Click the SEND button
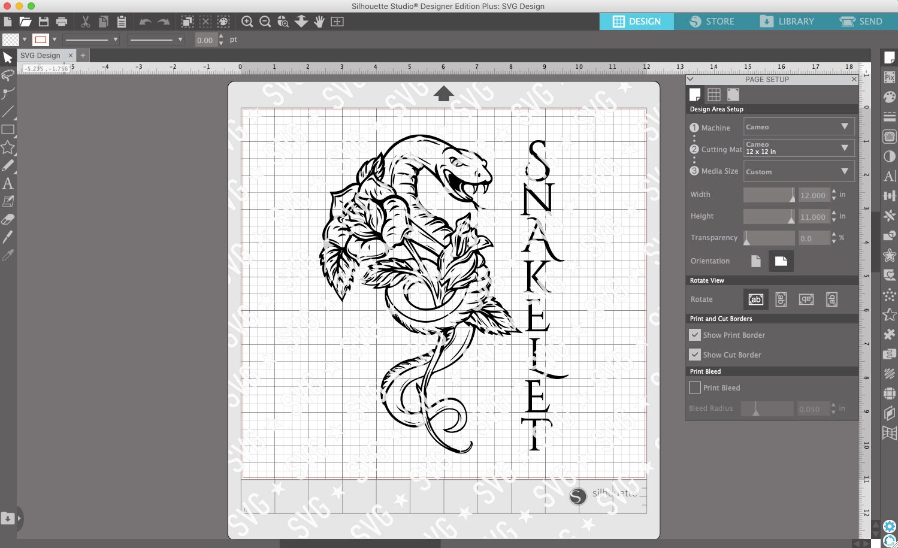The width and height of the screenshot is (898, 548). (863, 21)
